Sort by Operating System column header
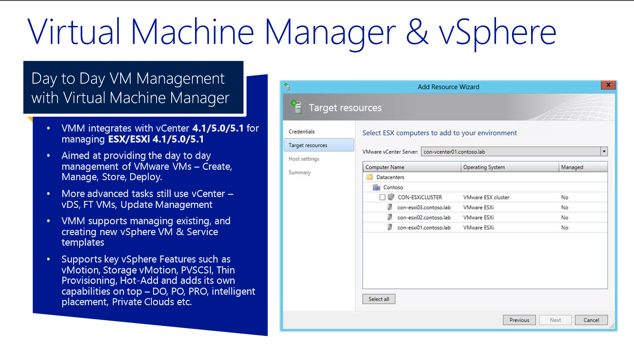This screenshot has height=357, width=634. pyautogui.click(x=510, y=167)
